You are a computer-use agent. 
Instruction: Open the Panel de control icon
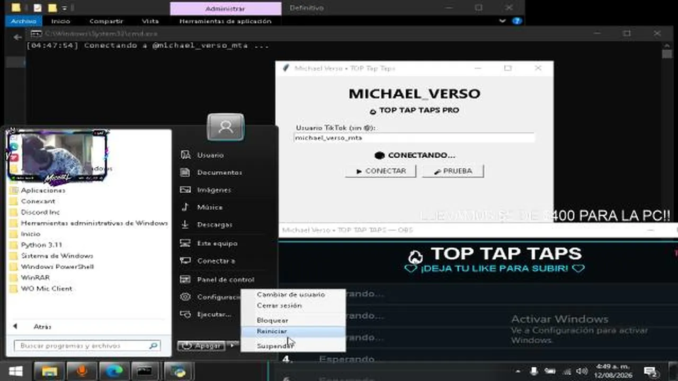(185, 279)
